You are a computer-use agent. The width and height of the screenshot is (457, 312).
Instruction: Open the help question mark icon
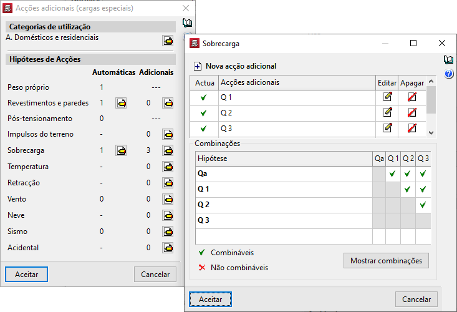tap(448, 74)
